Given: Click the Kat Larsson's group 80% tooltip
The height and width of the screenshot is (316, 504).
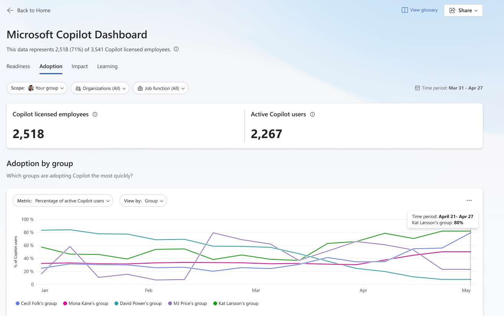Looking at the screenshot, I should pyautogui.click(x=443, y=220).
